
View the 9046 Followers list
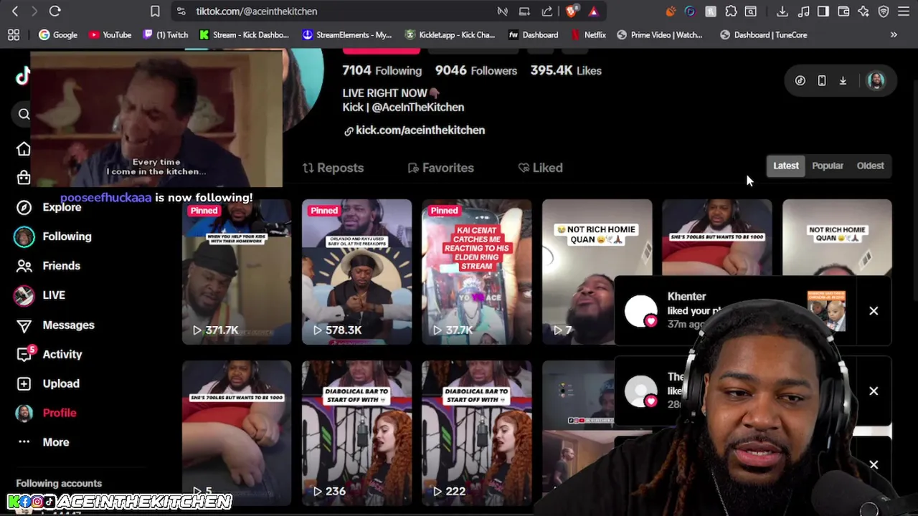click(x=476, y=70)
